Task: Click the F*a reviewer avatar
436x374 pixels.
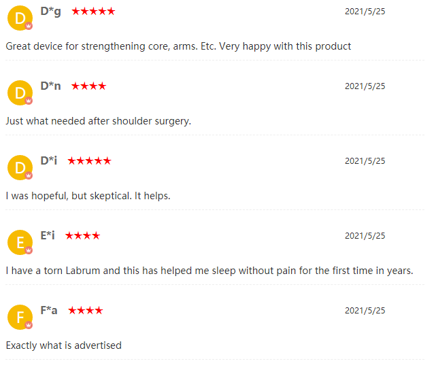Action: pos(20,318)
